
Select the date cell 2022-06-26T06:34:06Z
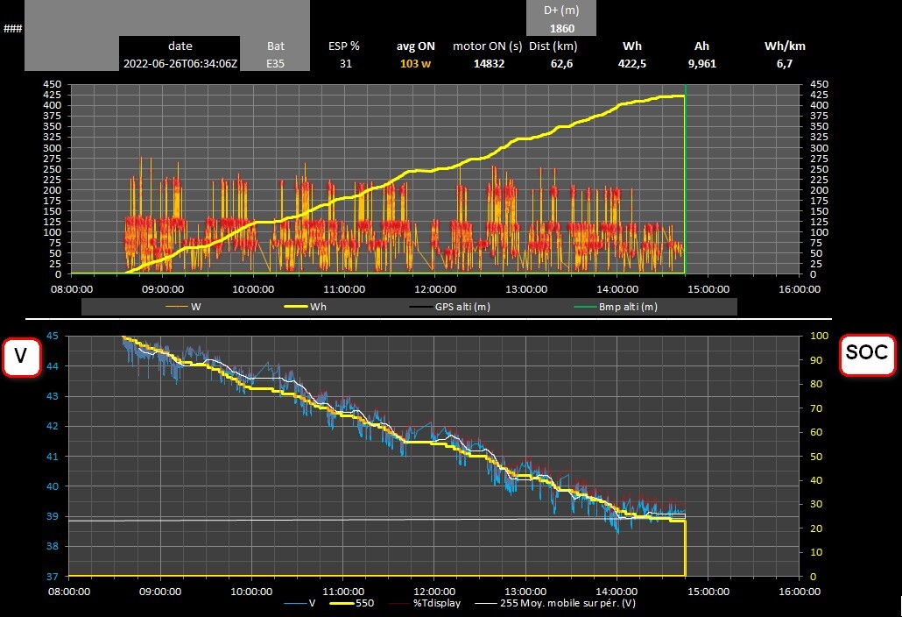click(180, 63)
